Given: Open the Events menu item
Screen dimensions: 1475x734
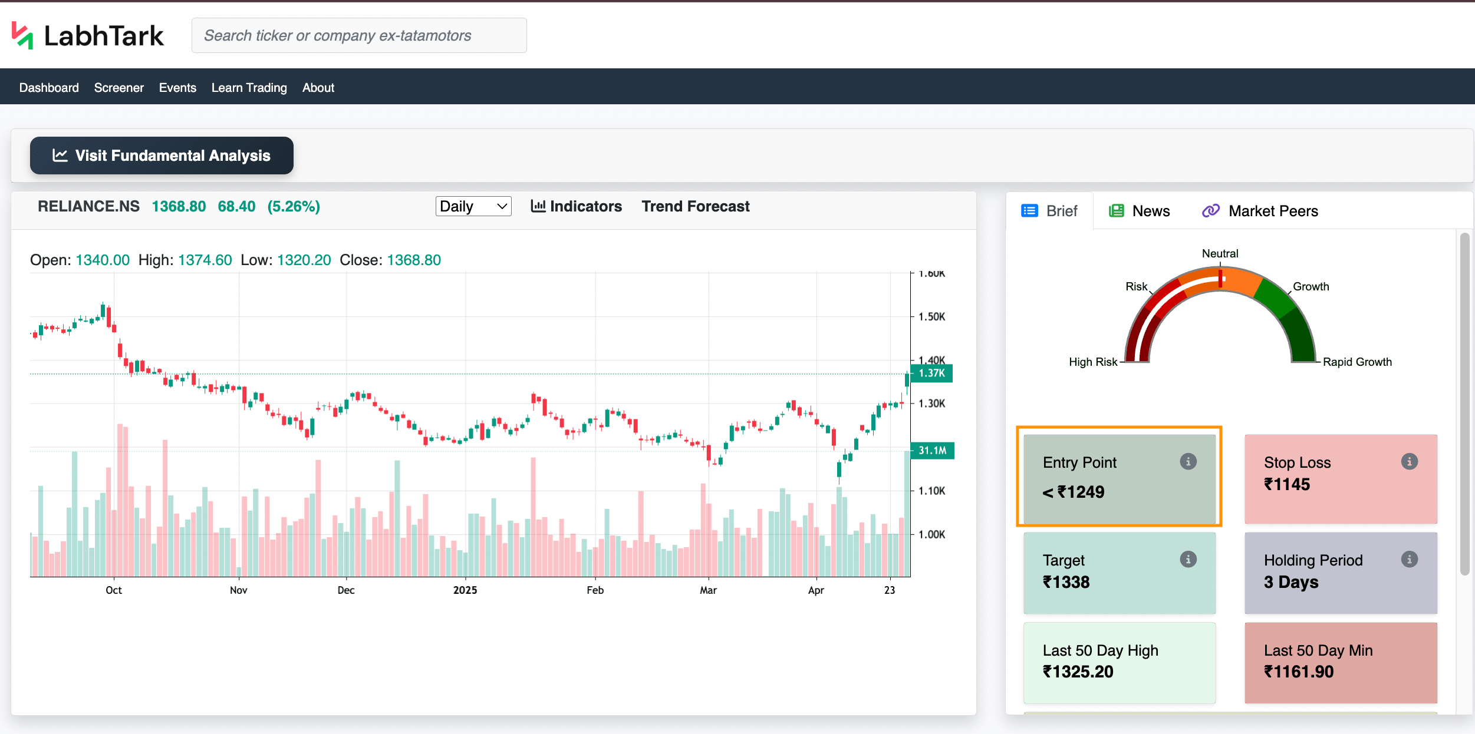Looking at the screenshot, I should 177,87.
